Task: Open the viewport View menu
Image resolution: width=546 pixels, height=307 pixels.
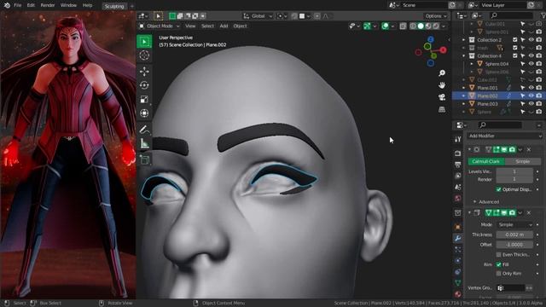Action: coord(190,26)
